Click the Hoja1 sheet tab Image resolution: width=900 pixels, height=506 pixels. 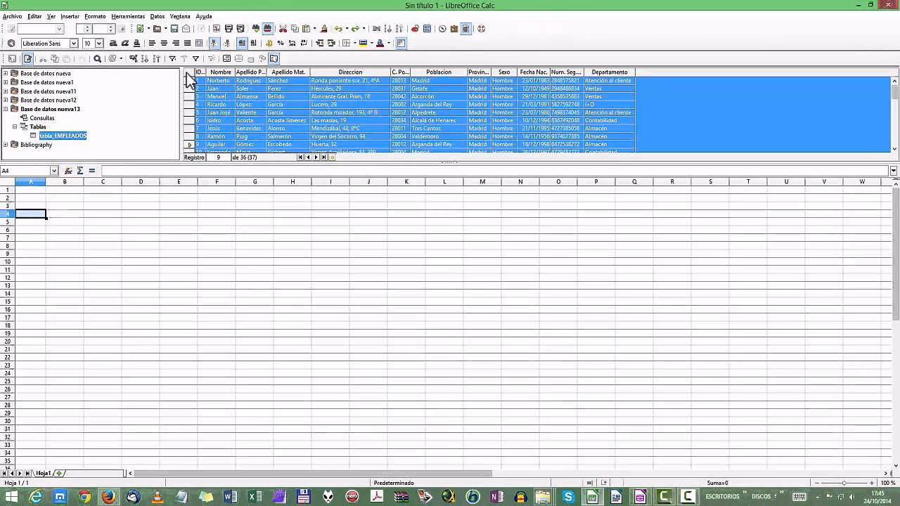44,474
